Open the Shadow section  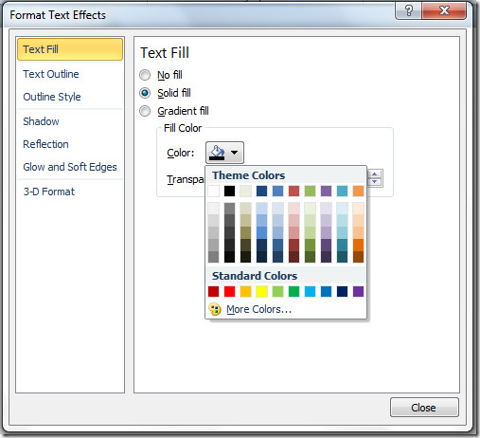[x=41, y=121]
